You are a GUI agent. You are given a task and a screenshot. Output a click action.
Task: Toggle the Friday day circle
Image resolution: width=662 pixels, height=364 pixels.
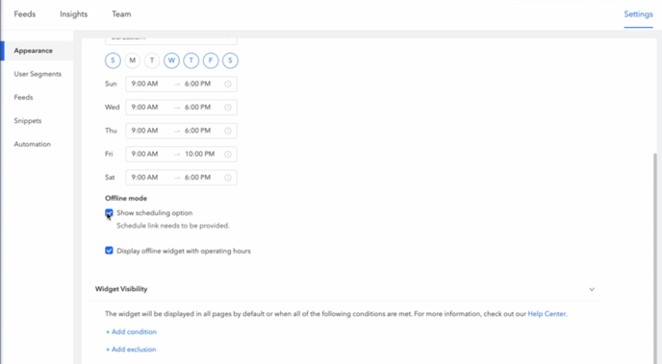pos(211,61)
